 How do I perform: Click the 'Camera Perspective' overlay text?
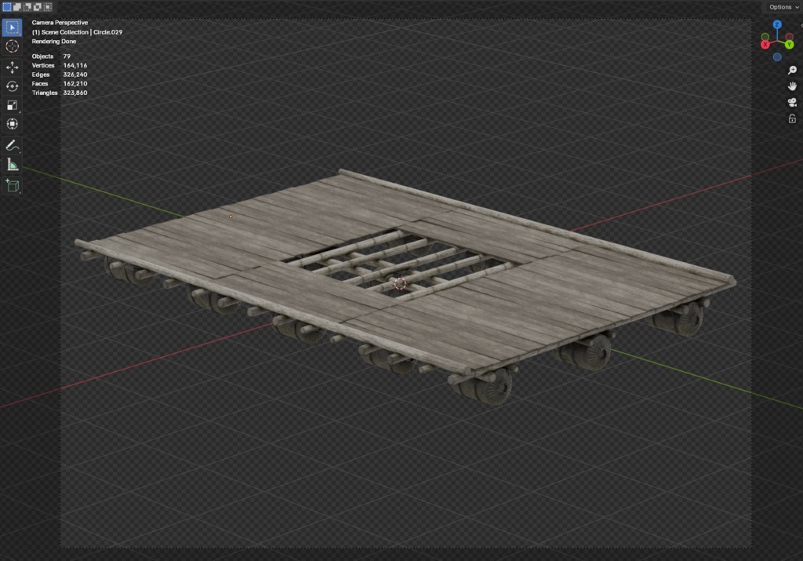point(60,23)
